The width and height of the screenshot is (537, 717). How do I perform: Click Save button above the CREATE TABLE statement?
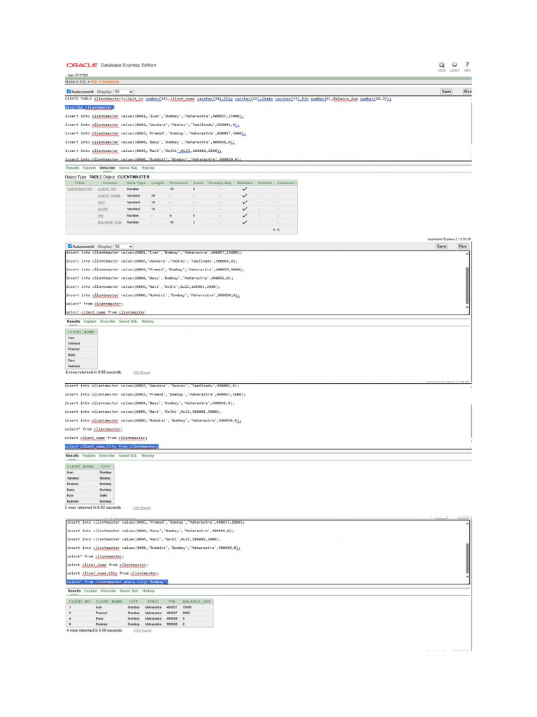[x=447, y=92]
